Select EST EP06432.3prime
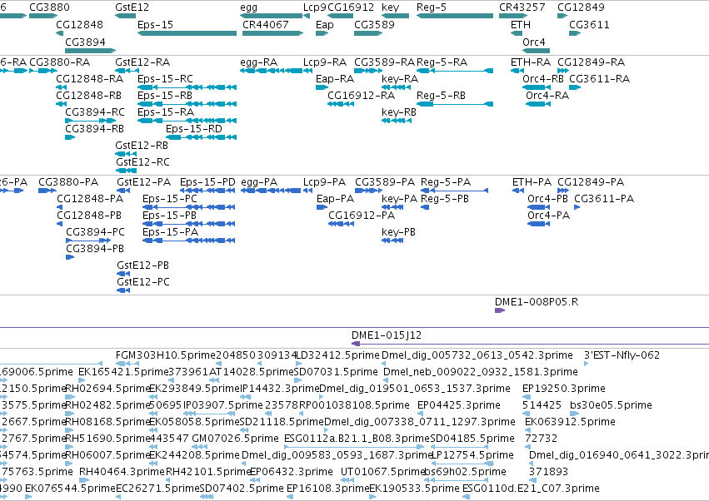The width and height of the screenshot is (709, 501). pyautogui.click(x=292, y=472)
